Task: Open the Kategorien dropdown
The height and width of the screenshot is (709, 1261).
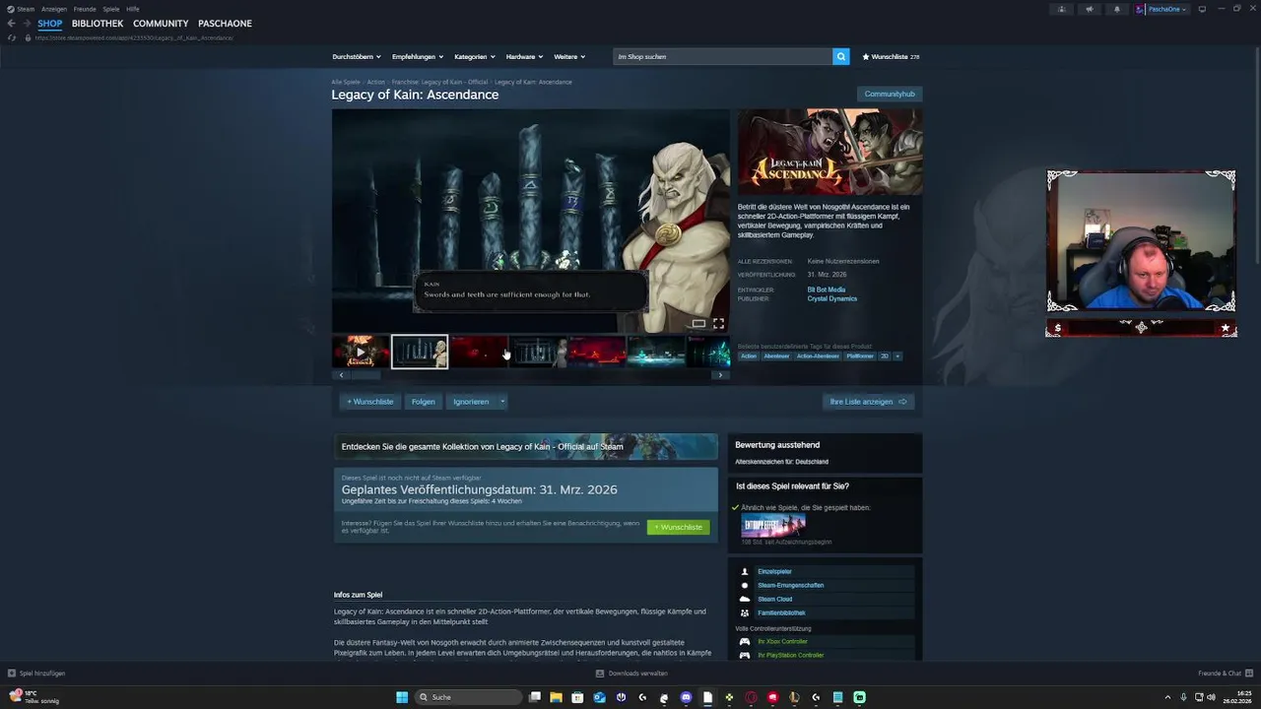Action: 475,57
